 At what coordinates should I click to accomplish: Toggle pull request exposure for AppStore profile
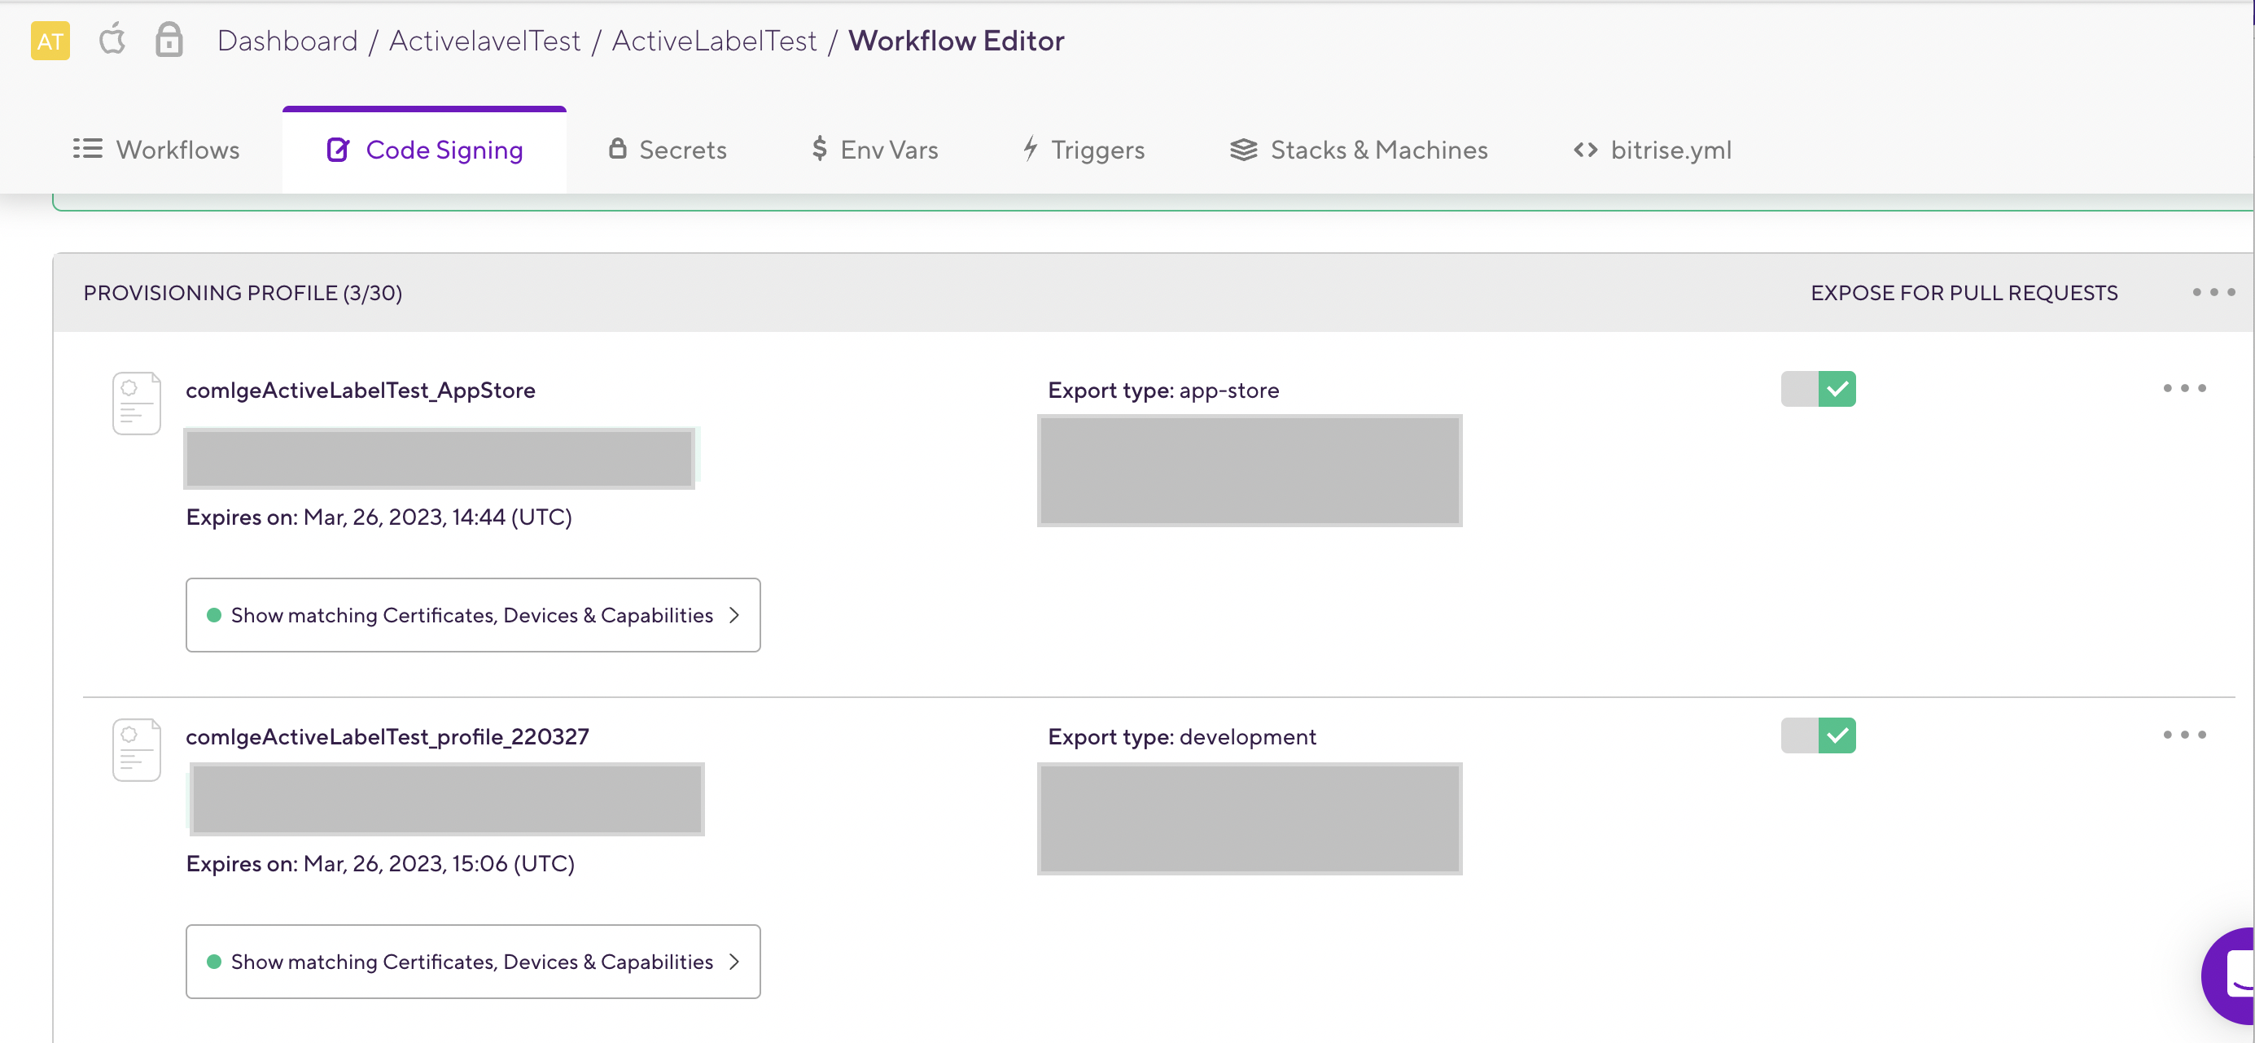1818,389
